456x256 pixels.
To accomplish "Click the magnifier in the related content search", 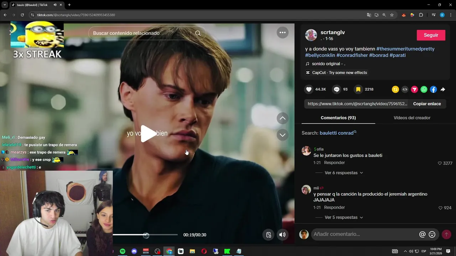I will (x=198, y=33).
